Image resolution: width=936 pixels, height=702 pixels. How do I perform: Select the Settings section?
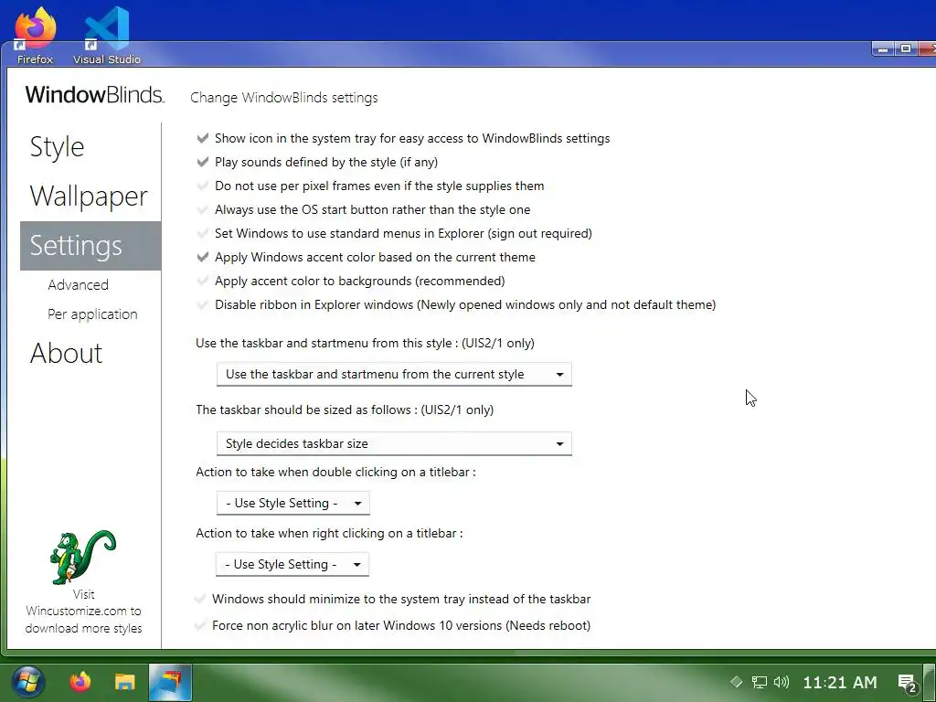coord(90,246)
